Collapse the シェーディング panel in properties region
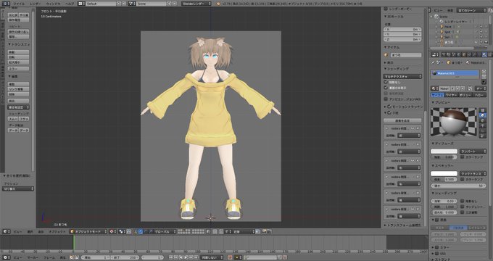 (397, 69)
